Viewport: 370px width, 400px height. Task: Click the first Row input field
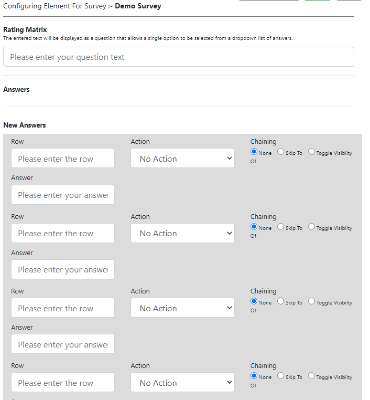point(63,159)
